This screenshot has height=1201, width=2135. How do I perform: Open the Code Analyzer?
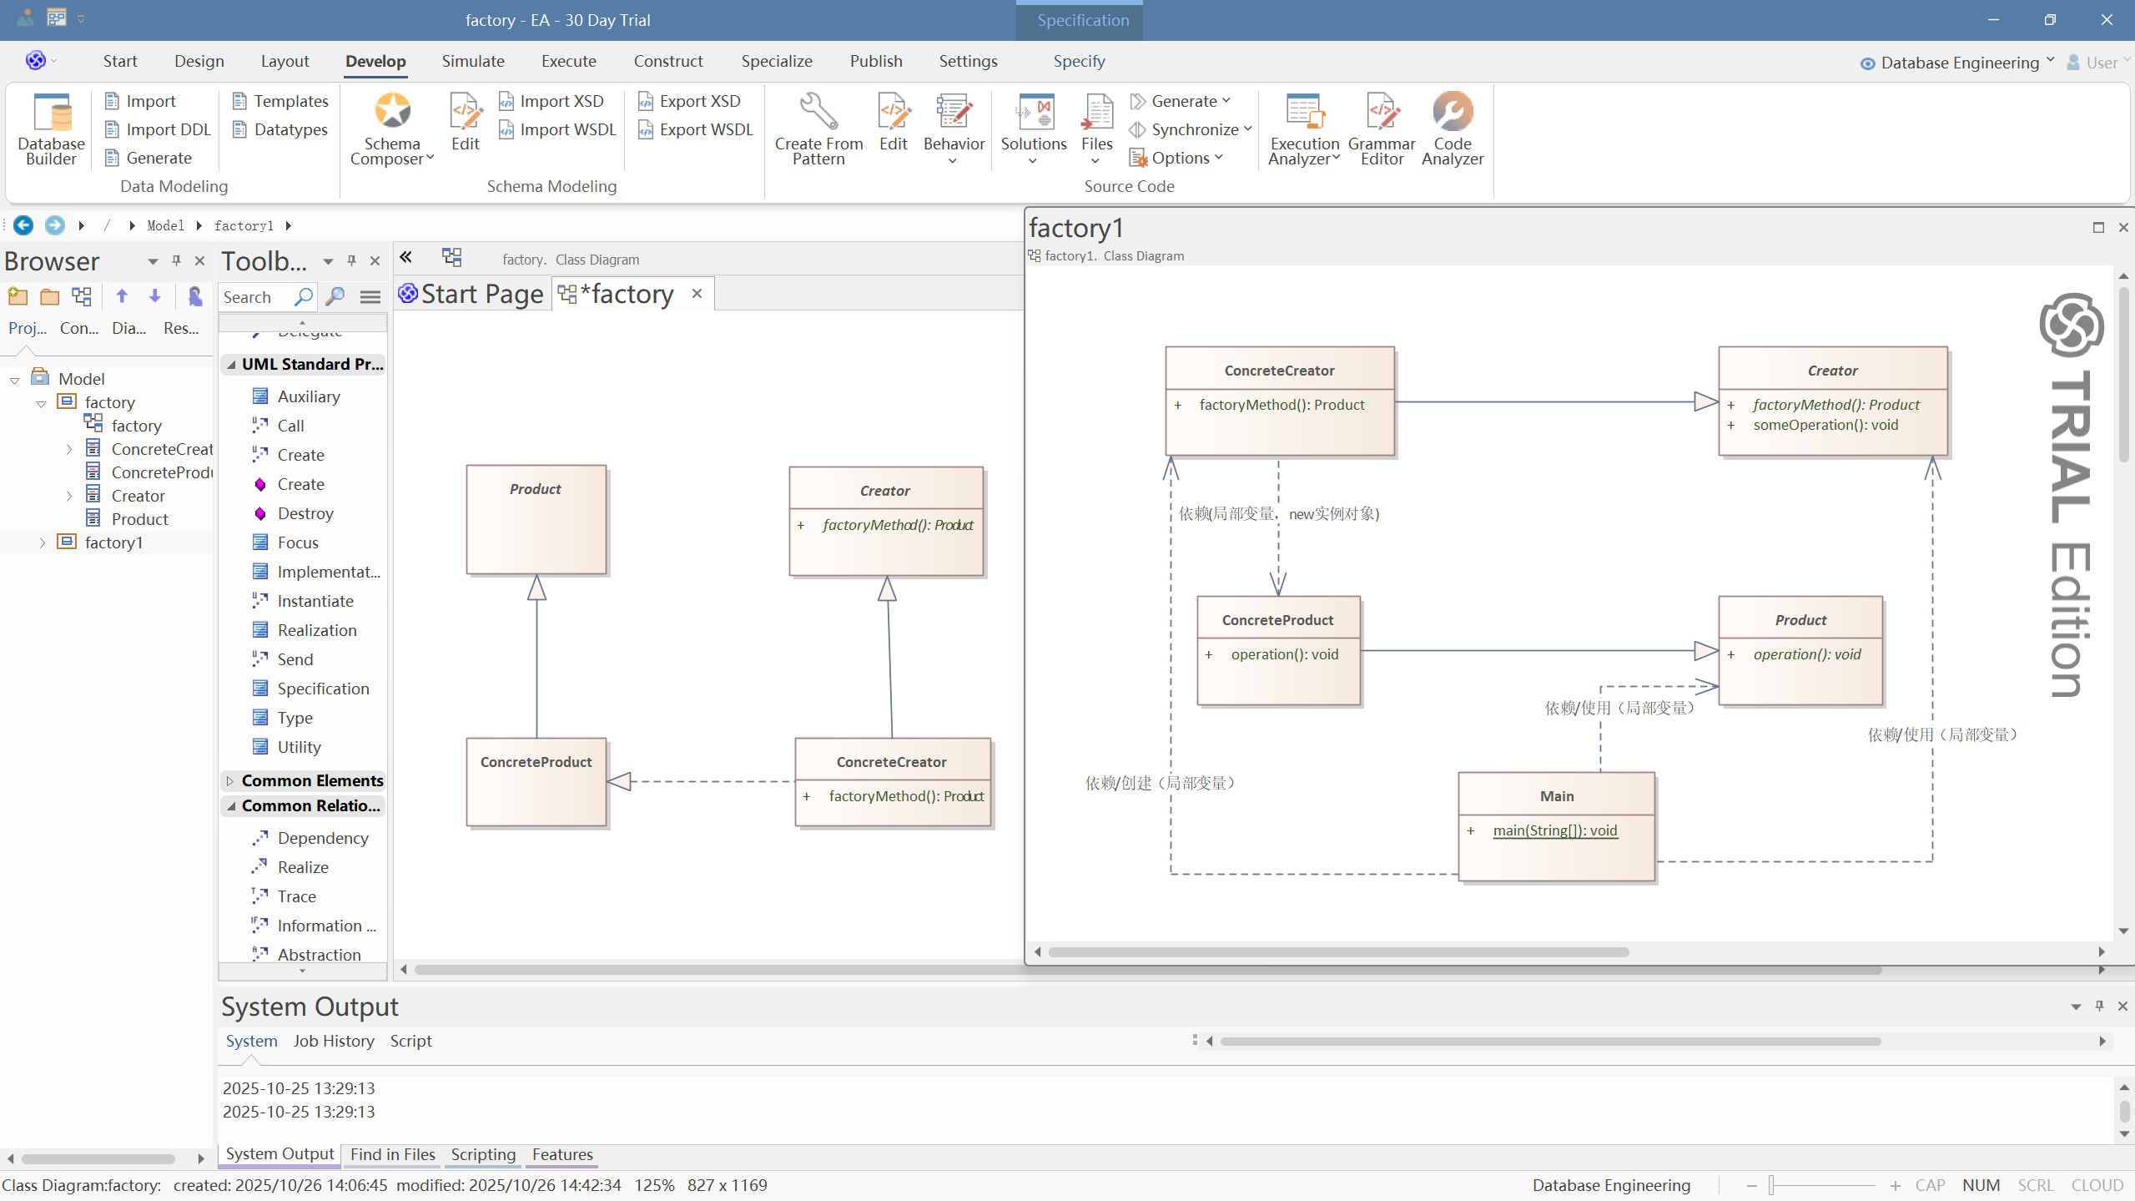coord(1452,112)
